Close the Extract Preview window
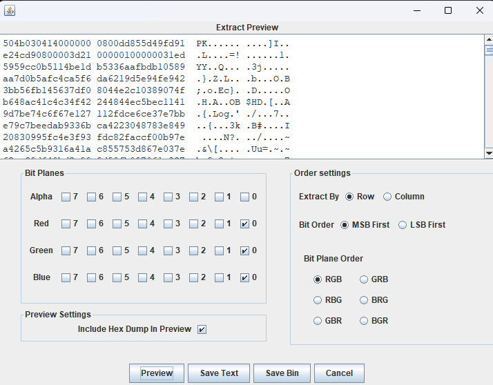Viewport: 493px width, 385px height. point(479,10)
